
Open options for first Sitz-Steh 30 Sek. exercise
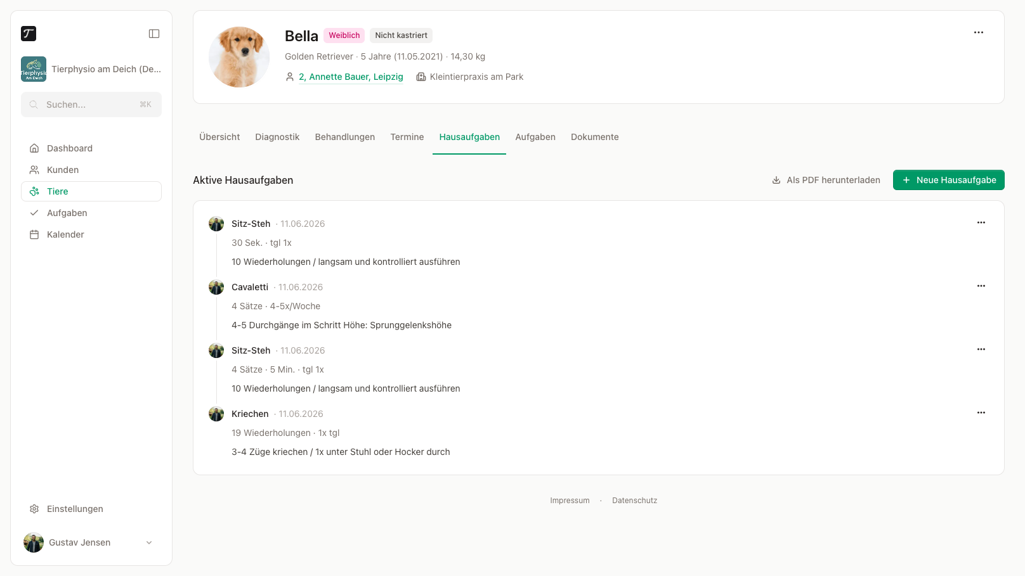tap(981, 222)
